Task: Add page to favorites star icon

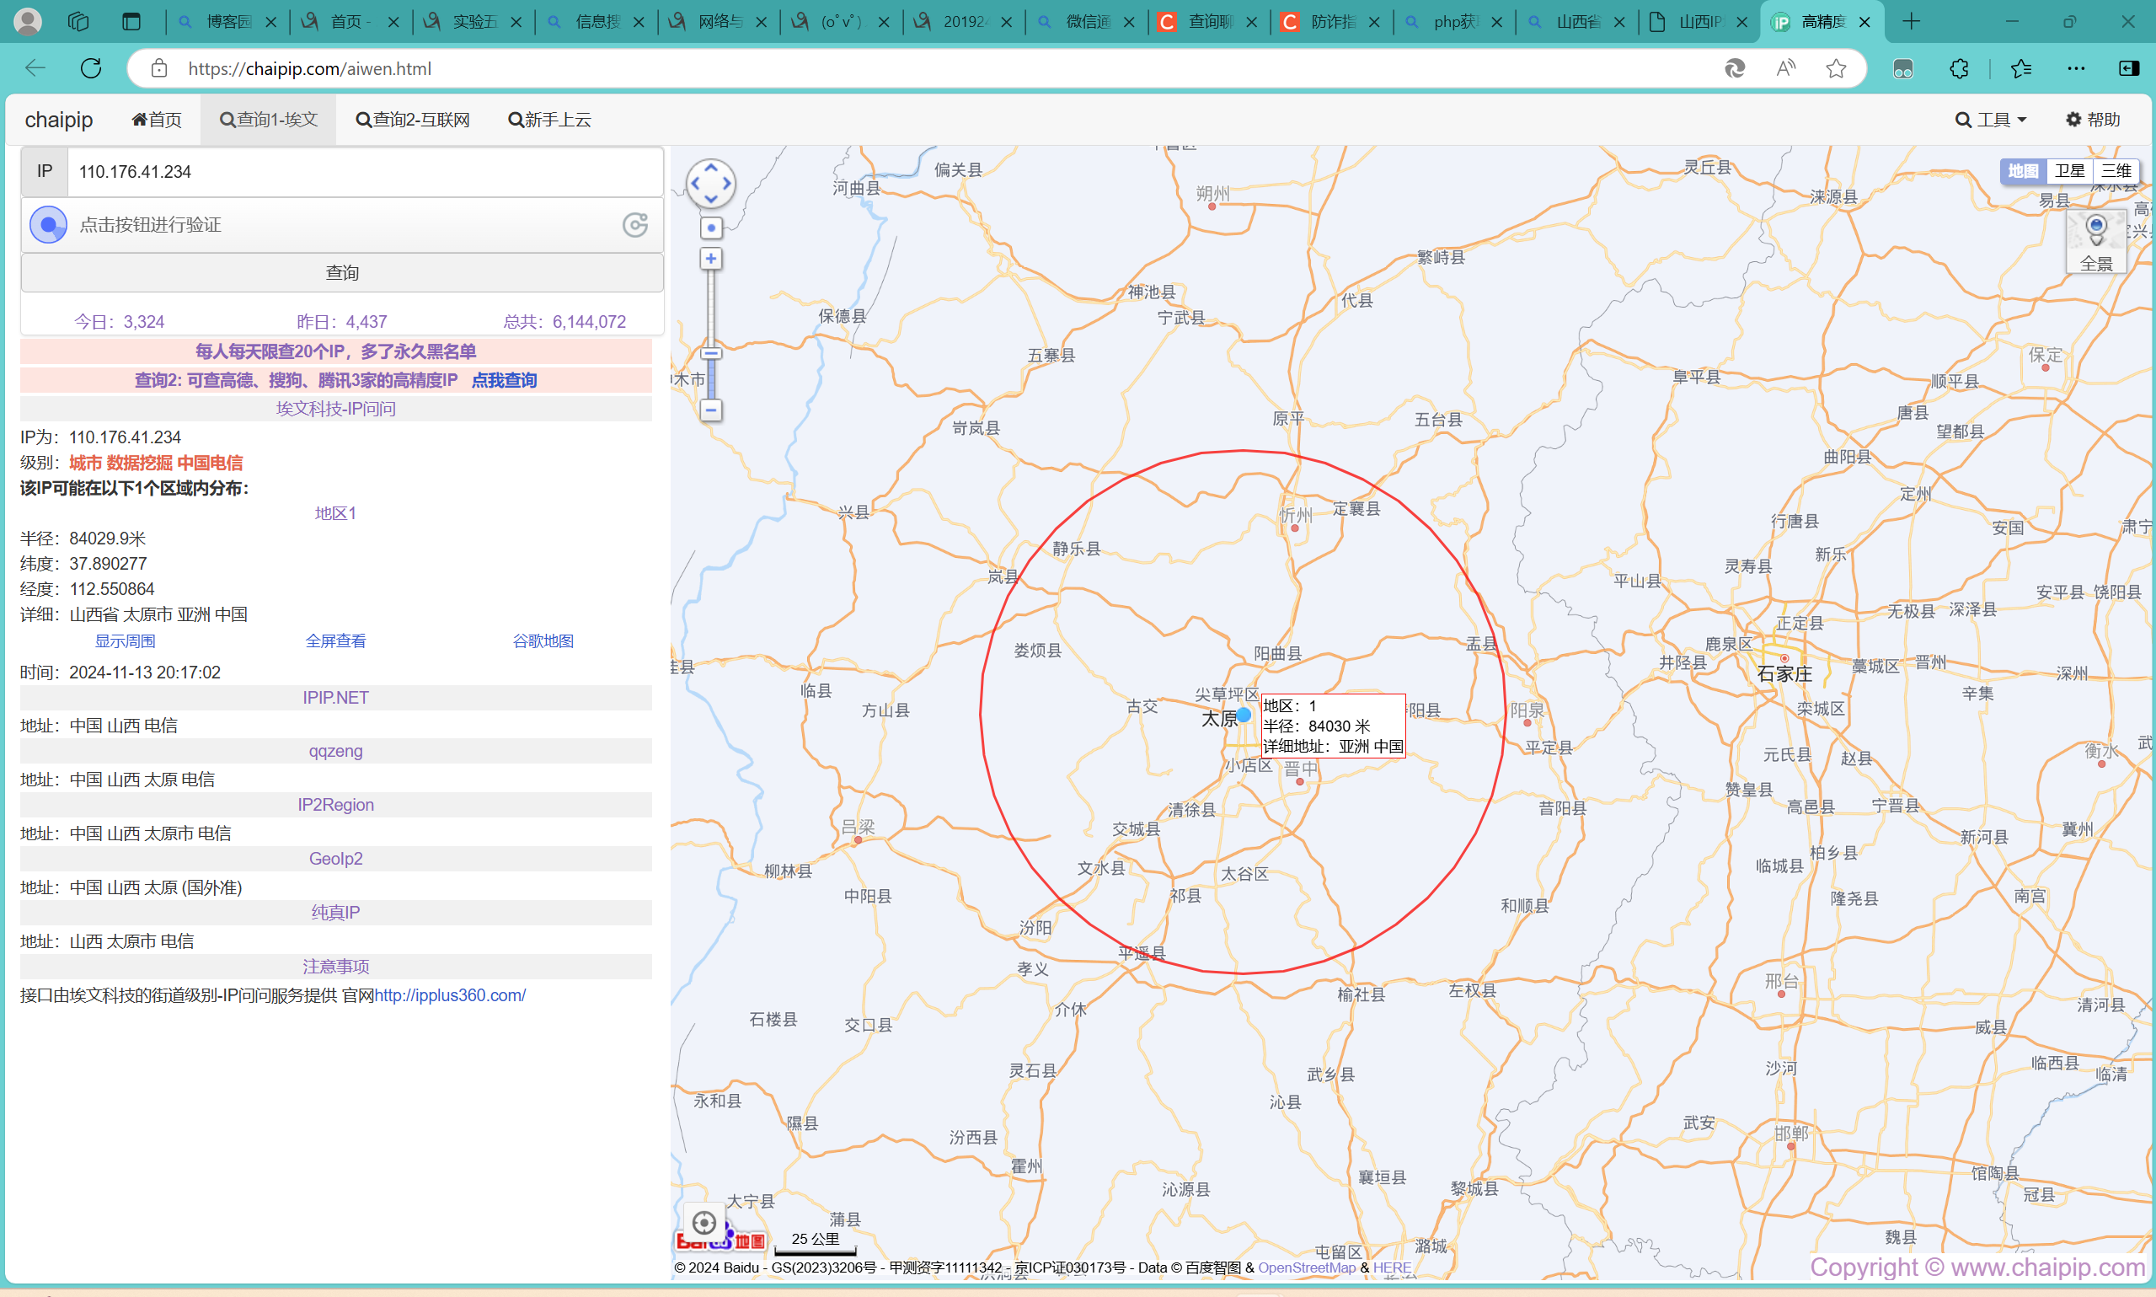Action: (1835, 68)
